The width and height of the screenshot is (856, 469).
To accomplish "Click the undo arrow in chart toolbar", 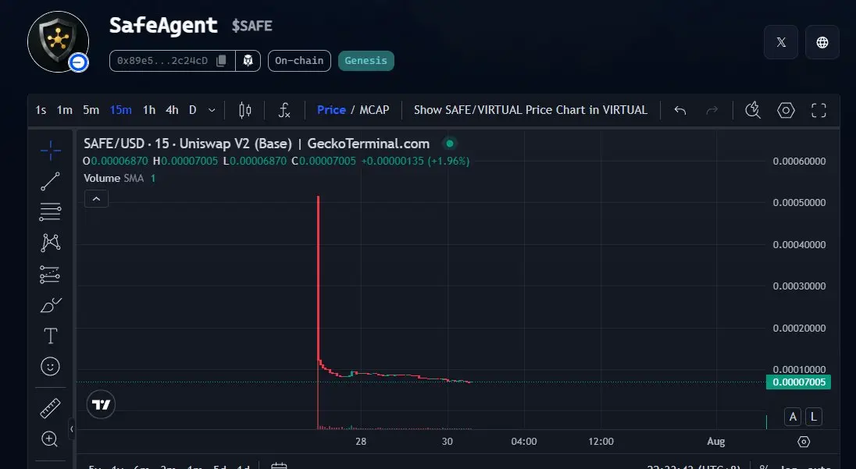I will 679,110.
